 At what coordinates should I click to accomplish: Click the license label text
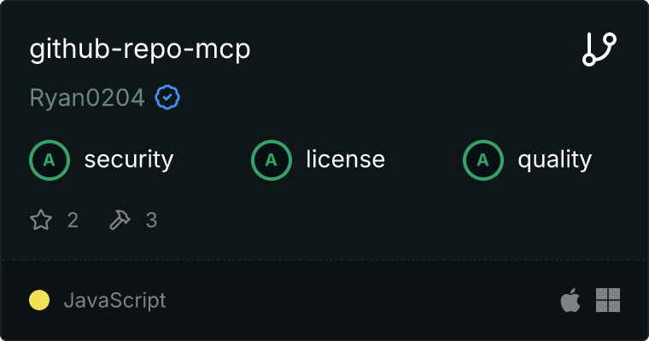(x=345, y=159)
